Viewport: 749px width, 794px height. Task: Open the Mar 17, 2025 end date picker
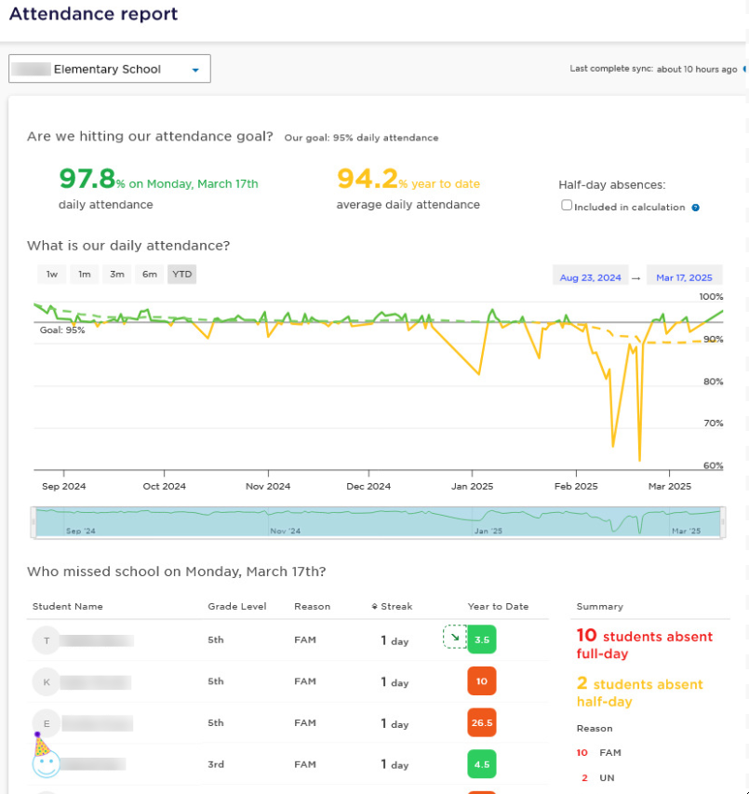(x=684, y=277)
